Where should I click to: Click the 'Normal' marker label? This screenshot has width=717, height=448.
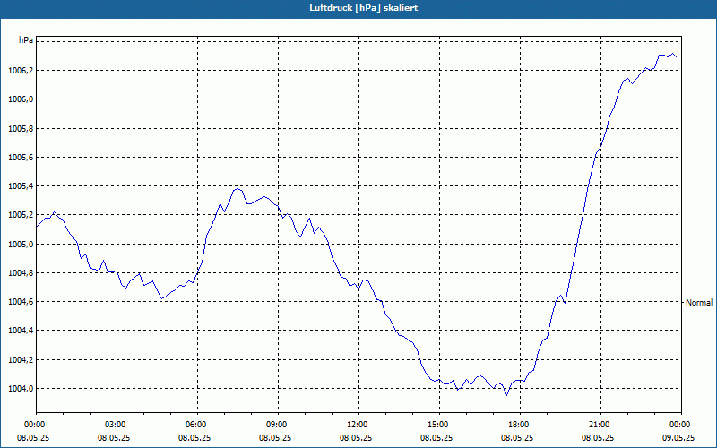(x=699, y=302)
